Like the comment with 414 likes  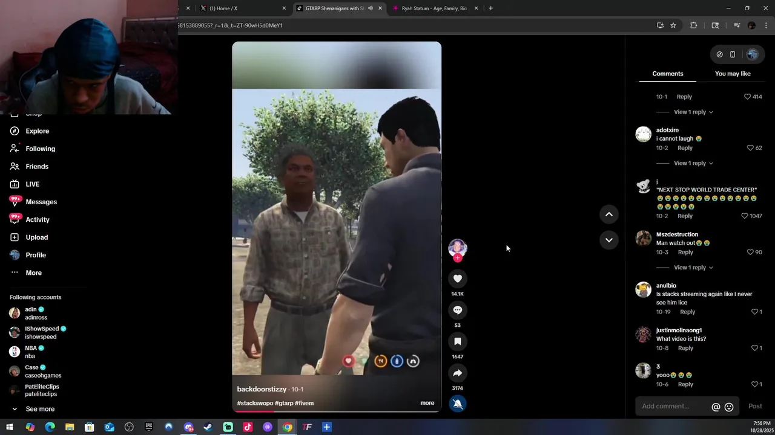point(747,97)
